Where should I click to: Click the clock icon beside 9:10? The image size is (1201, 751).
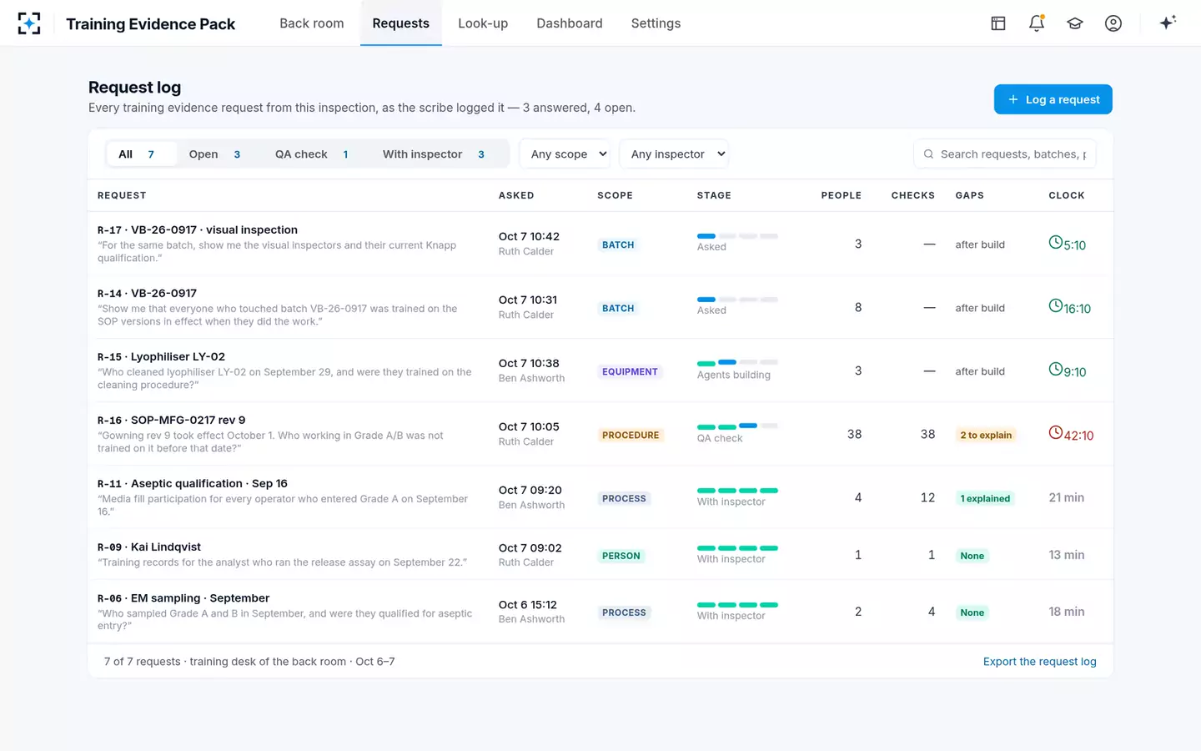tap(1056, 370)
